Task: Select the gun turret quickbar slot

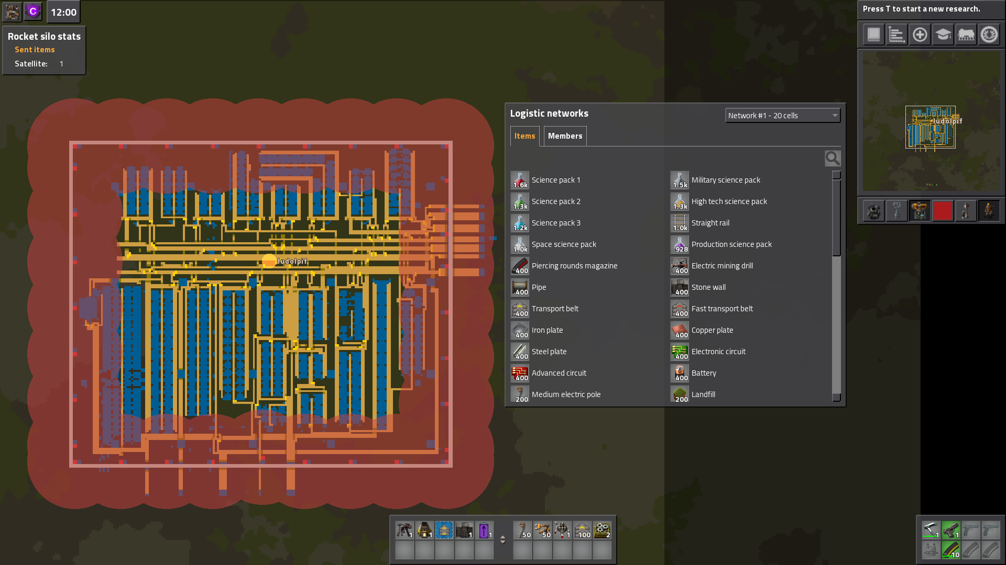Action: pos(404,530)
